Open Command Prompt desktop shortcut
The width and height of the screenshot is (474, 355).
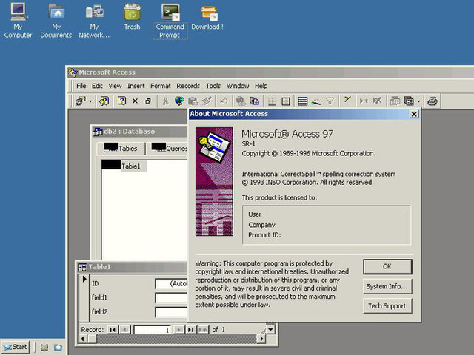coord(170,21)
